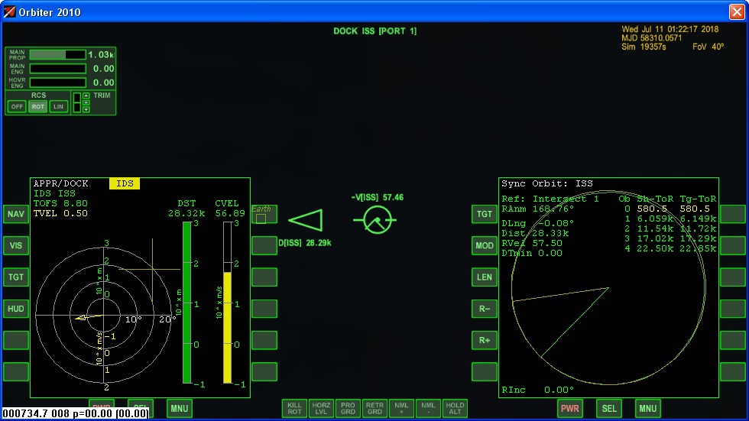
Task: Click the trim center reset button
Action: [x=86, y=102]
